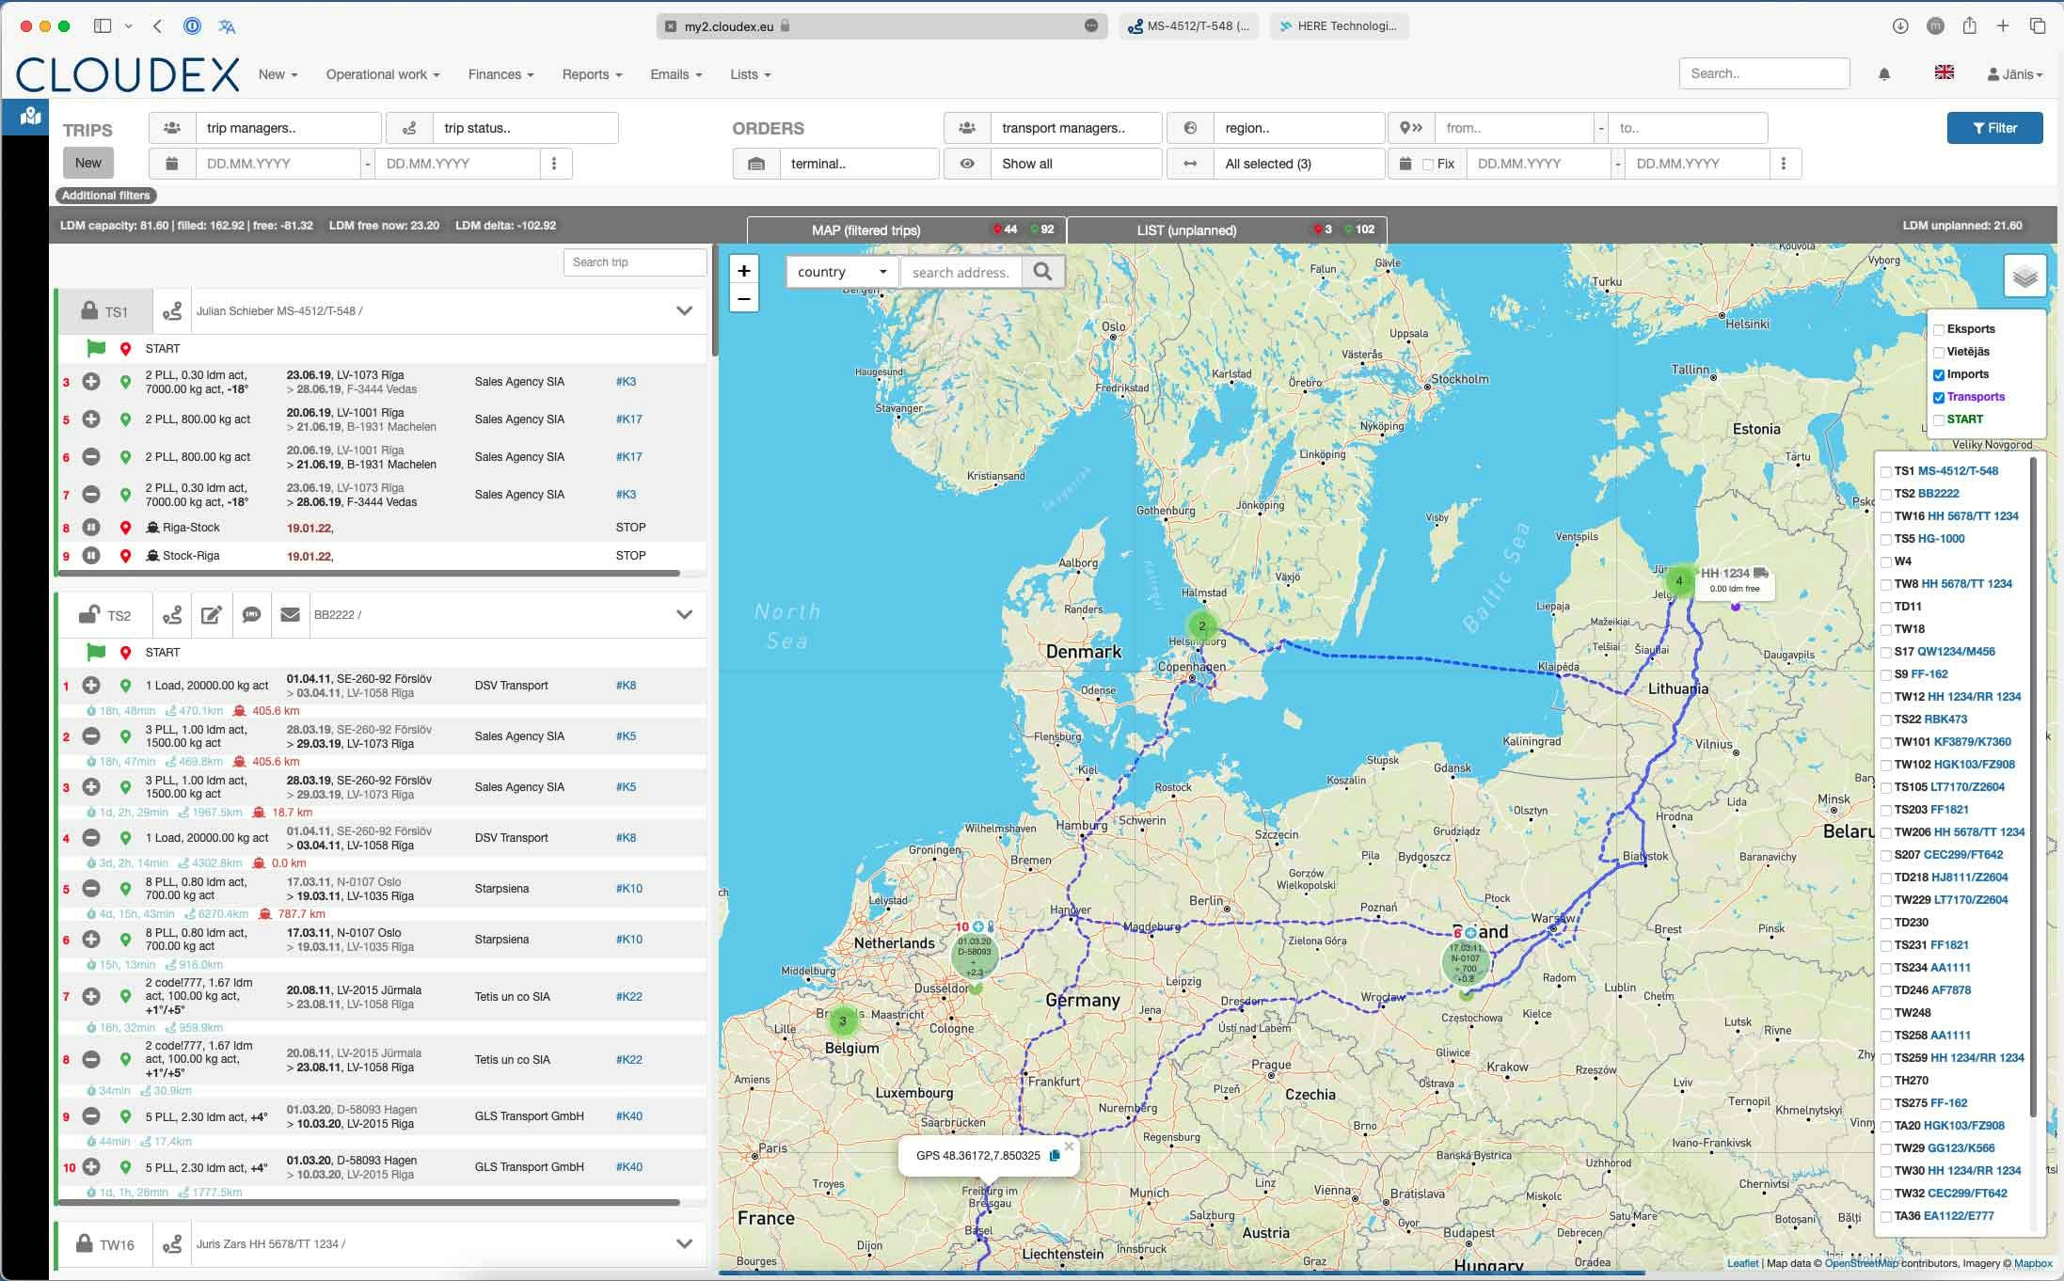Click the UK flag language icon
The height and width of the screenshot is (1281, 2064).
coord(1944,72)
